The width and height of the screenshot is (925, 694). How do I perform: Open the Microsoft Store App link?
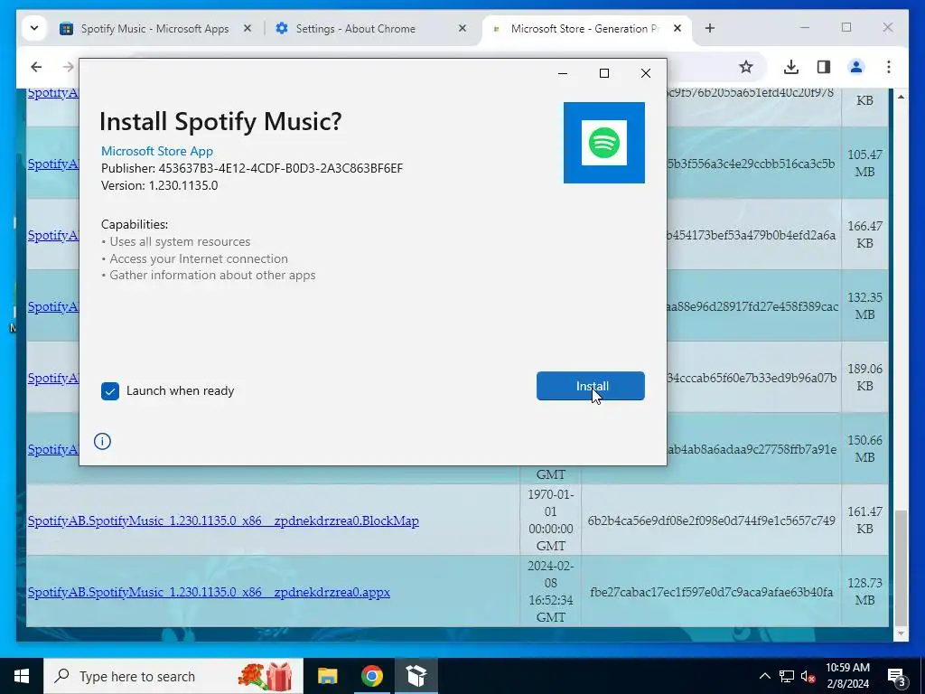(157, 151)
